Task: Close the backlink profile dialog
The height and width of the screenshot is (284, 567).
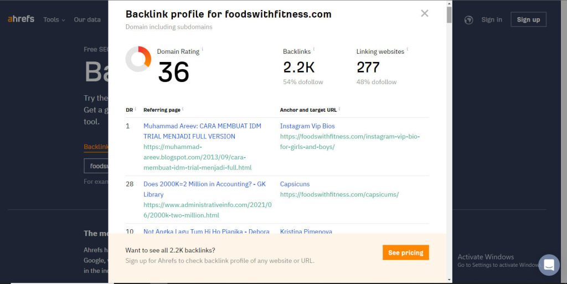Action: 425,13
